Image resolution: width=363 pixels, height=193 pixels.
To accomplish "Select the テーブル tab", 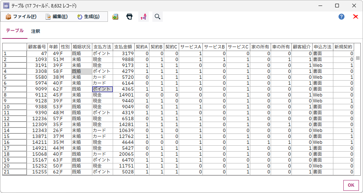I will tap(15, 31).
